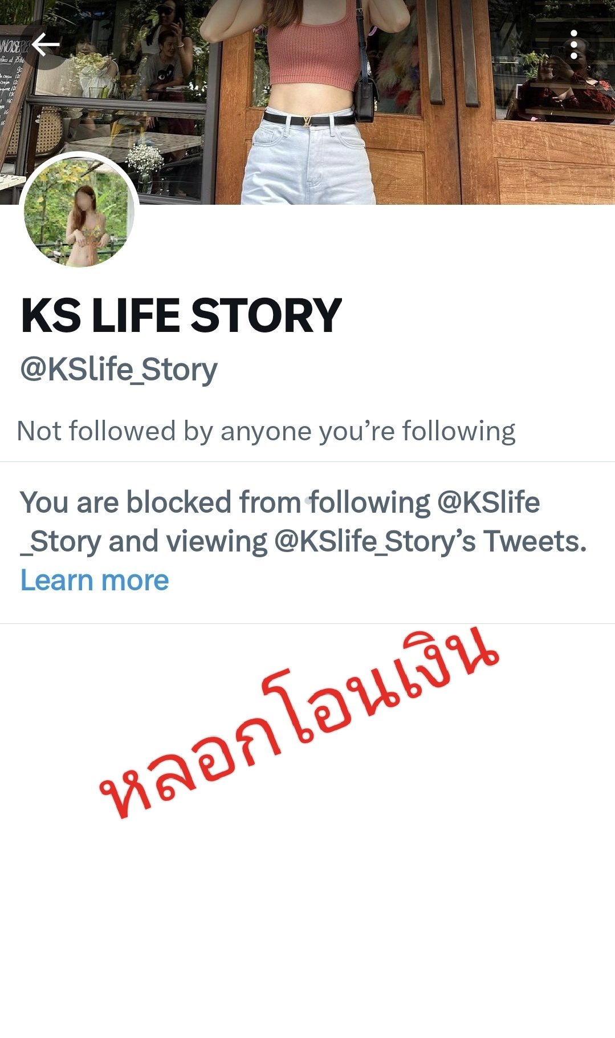Tap the word 'Tweets.' in blocked notice

[x=535, y=541]
